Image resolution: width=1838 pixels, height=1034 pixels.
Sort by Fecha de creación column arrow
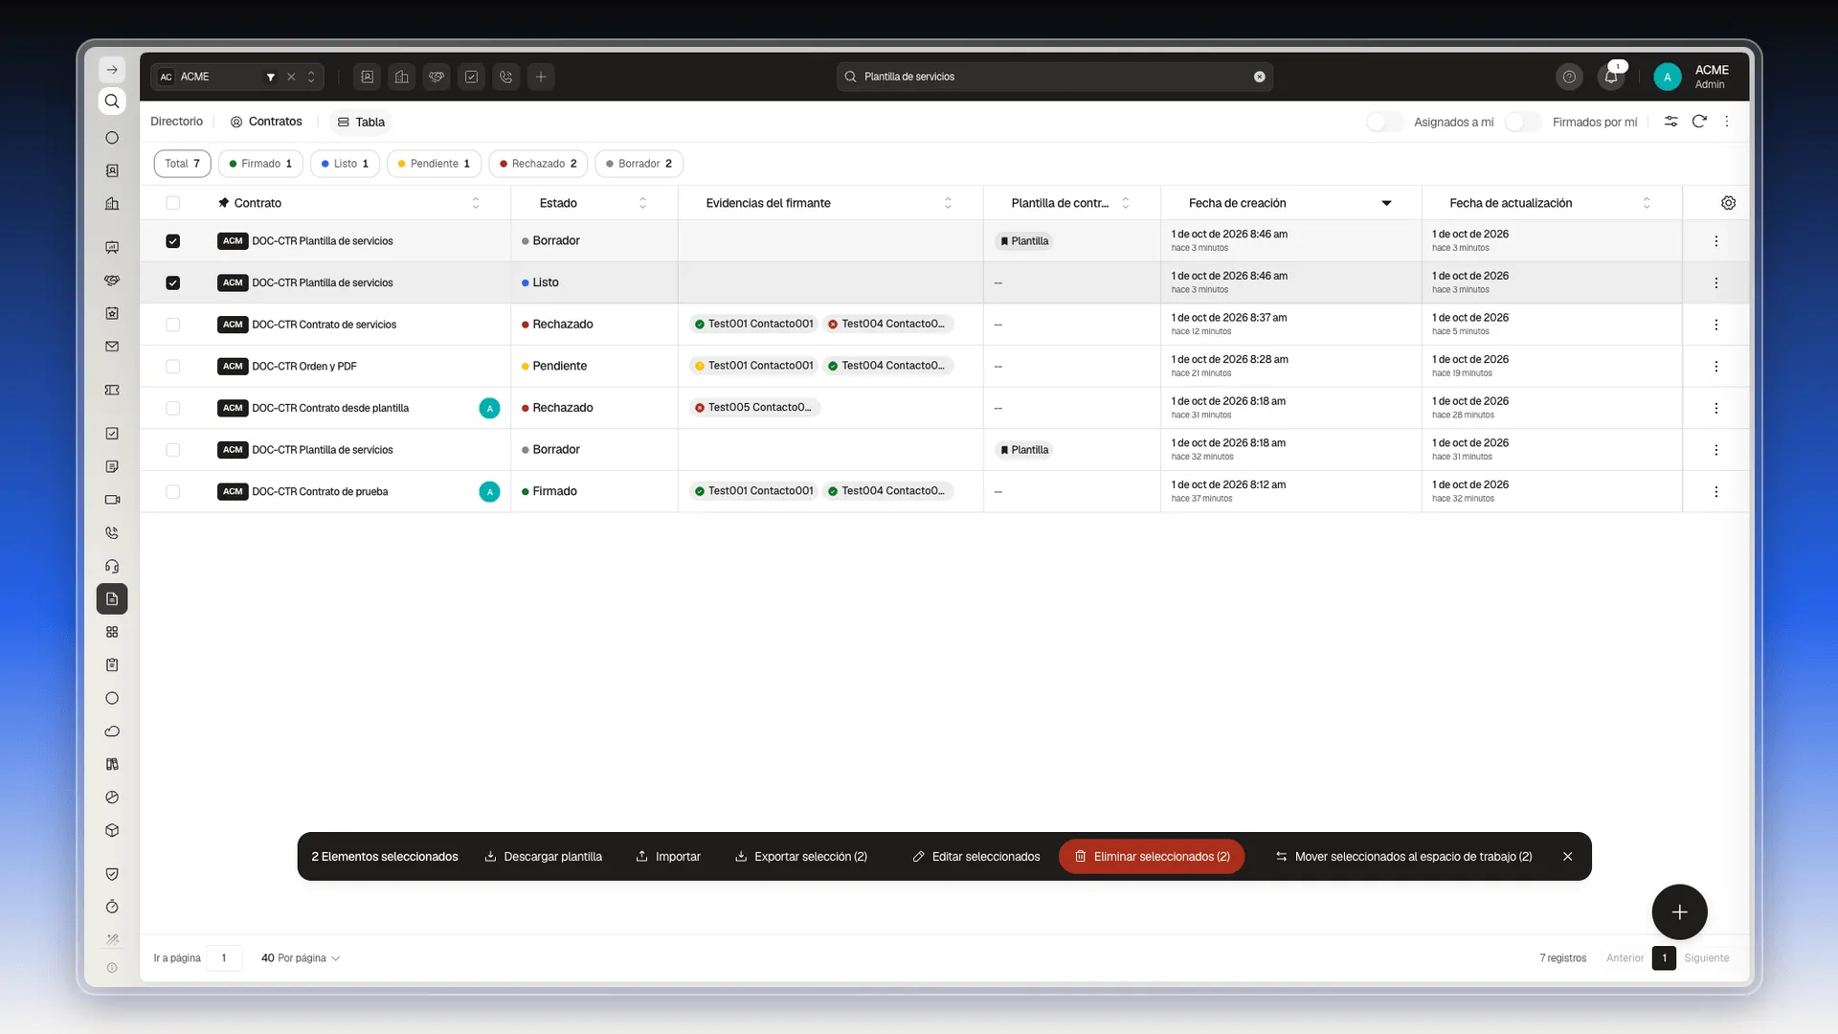click(1385, 203)
